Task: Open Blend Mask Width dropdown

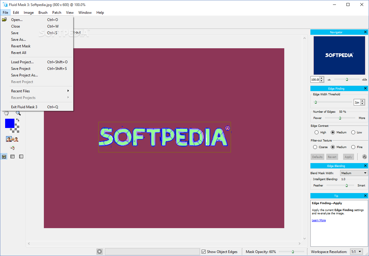Action: pyautogui.click(x=354, y=173)
